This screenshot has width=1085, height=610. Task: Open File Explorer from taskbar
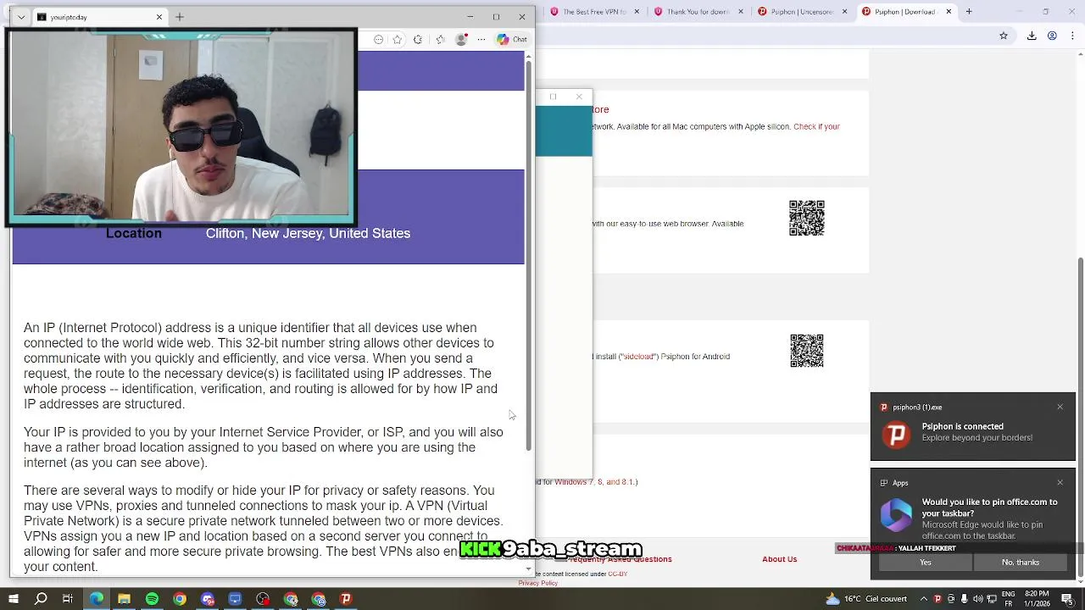124,599
